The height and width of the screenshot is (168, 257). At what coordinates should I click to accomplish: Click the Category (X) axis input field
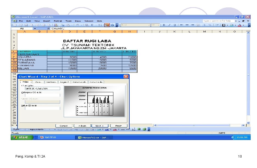(x=43, y=95)
